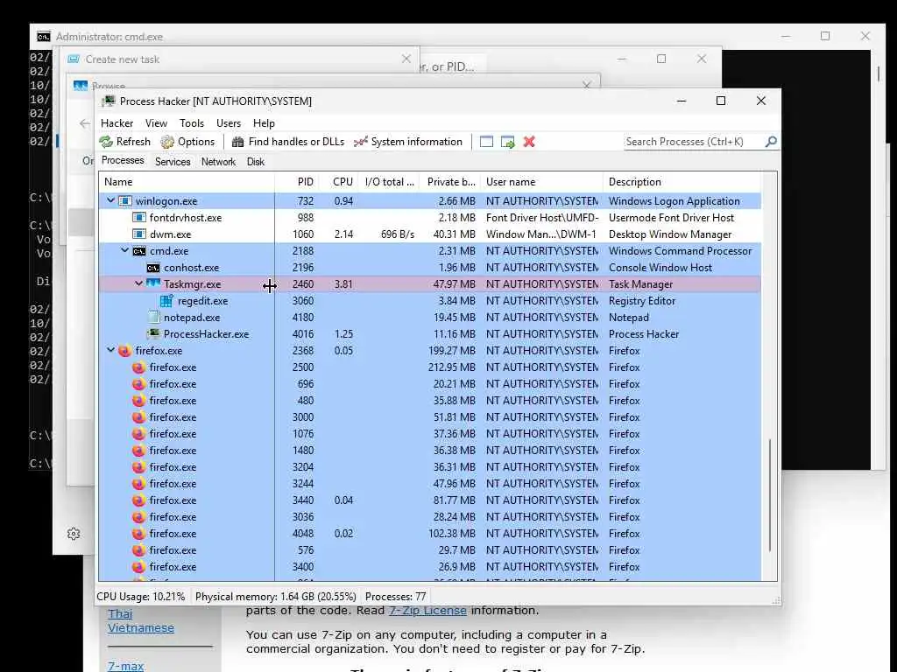Open Find handles or DLLs
This screenshot has width=897, height=672.
(x=287, y=142)
